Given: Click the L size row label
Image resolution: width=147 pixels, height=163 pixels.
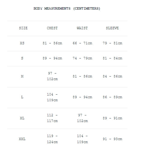Looking at the screenshot, I should tap(22, 97).
